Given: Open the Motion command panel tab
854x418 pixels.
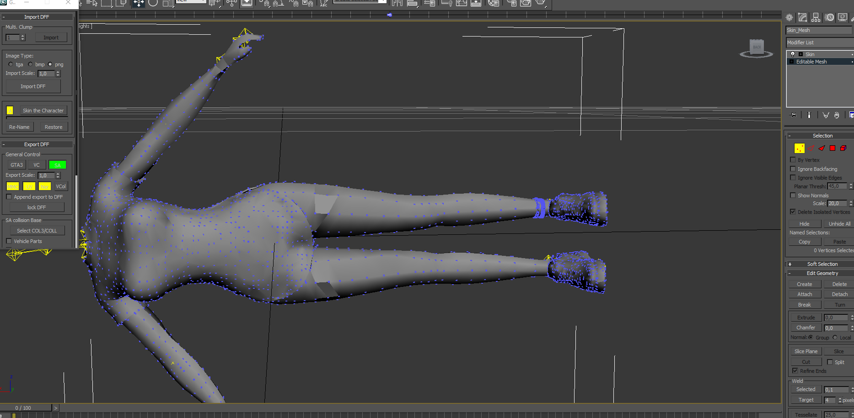Looking at the screenshot, I should [829, 17].
